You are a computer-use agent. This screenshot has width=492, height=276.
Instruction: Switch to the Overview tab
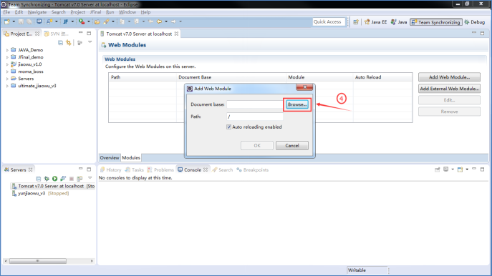pos(110,157)
